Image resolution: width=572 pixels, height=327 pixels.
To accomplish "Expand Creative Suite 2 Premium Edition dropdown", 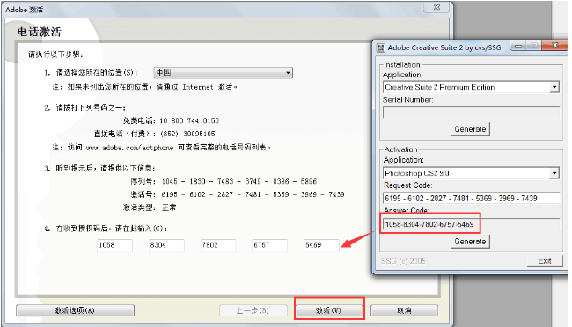I will (554, 87).
